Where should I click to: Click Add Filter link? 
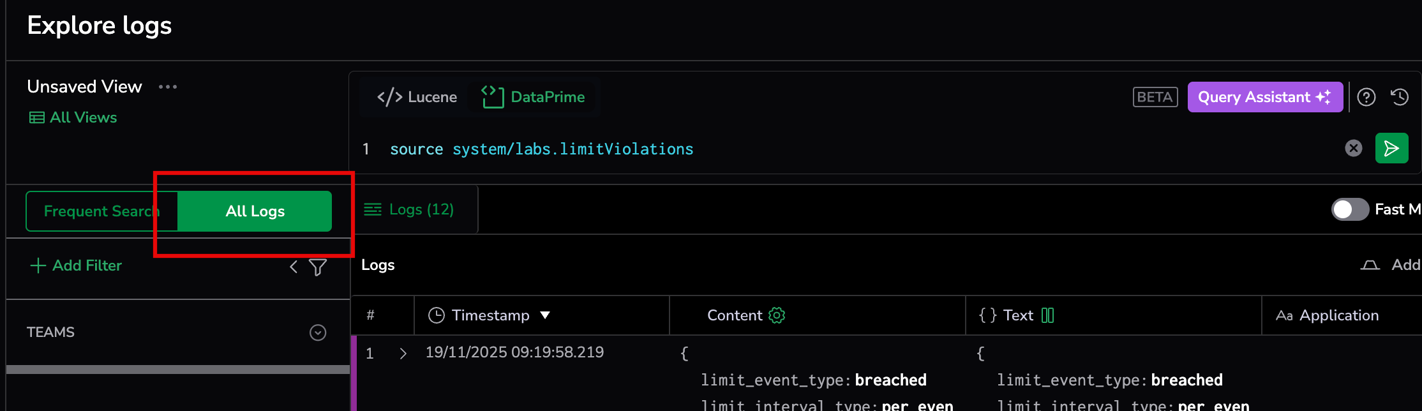click(76, 265)
